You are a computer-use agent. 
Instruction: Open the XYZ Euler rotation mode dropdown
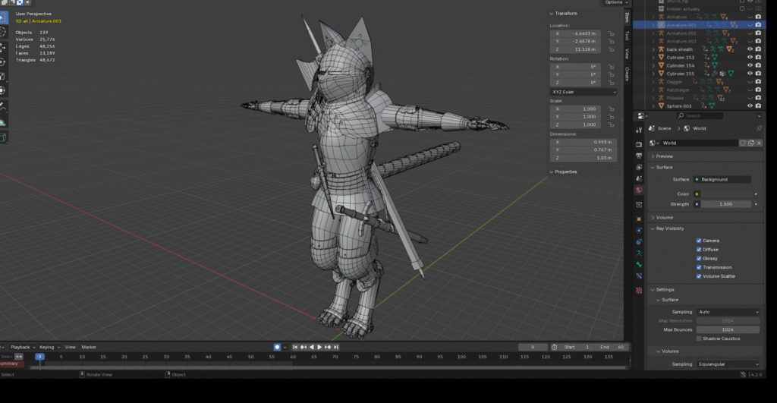(x=584, y=92)
